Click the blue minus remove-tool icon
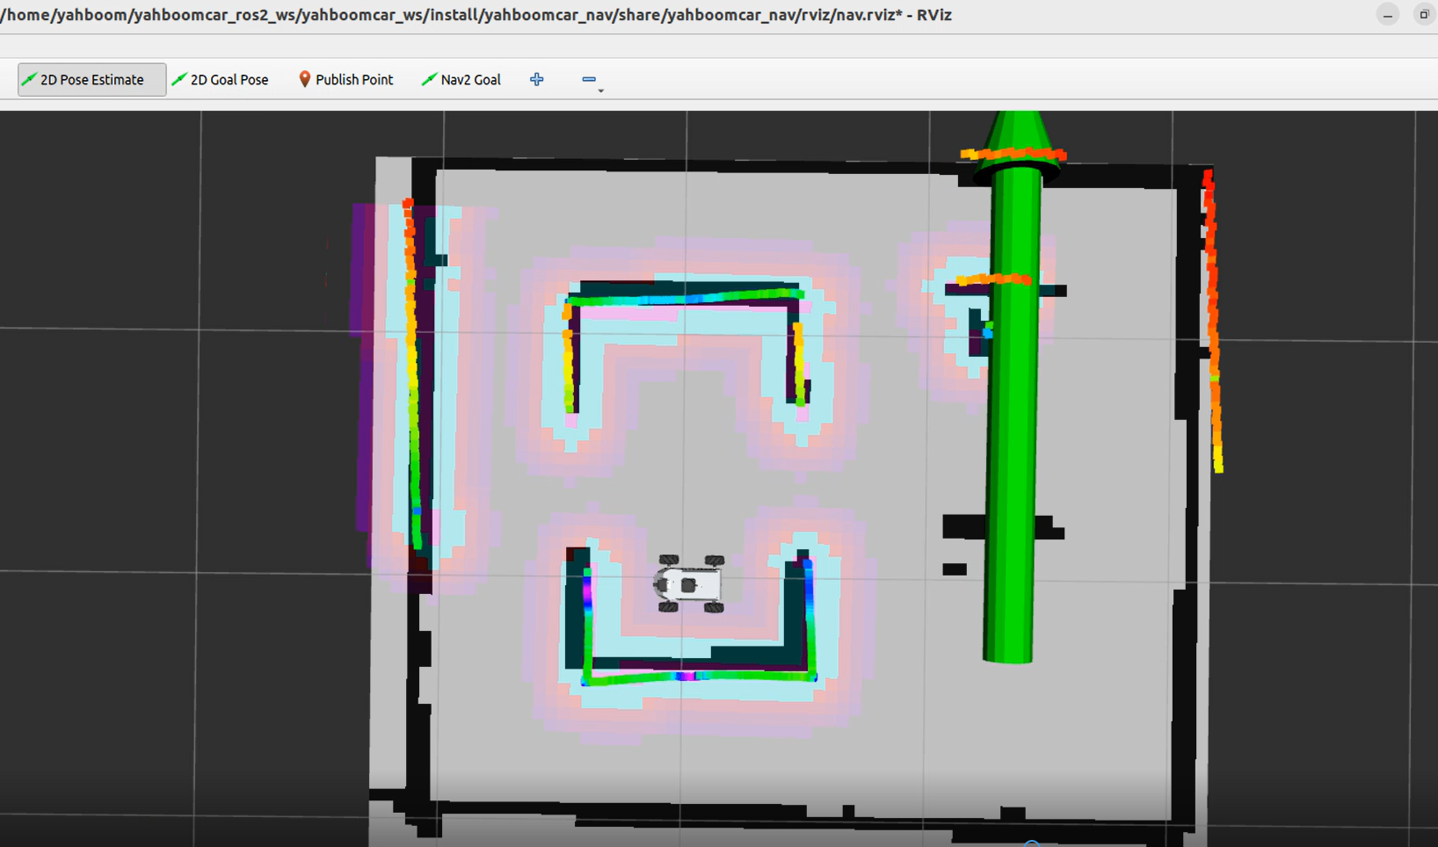Viewport: 1438px width, 847px height. point(588,79)
